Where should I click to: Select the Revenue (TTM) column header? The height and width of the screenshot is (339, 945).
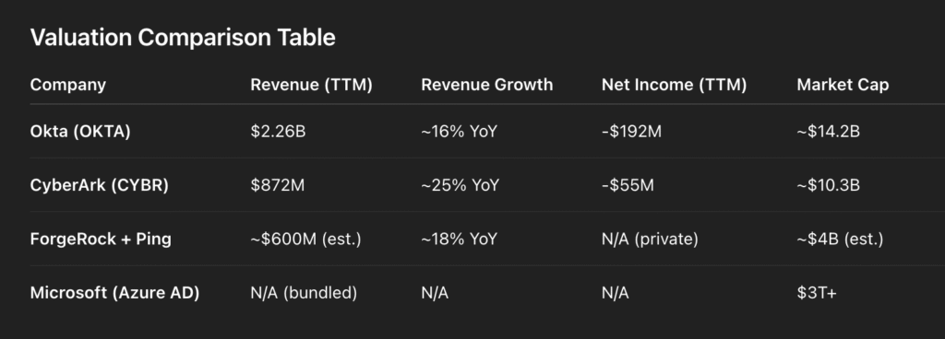click(312, 85)
